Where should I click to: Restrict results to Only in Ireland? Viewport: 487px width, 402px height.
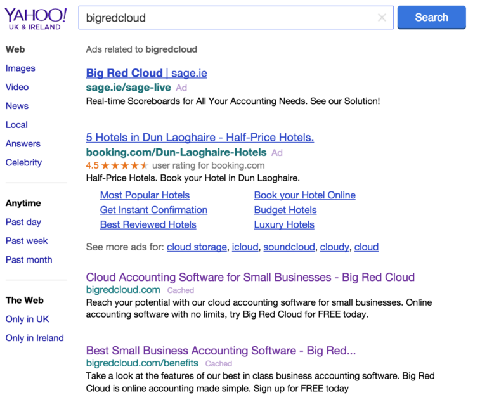[34, 338]
